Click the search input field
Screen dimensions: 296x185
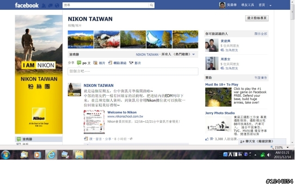click(105, 5)
